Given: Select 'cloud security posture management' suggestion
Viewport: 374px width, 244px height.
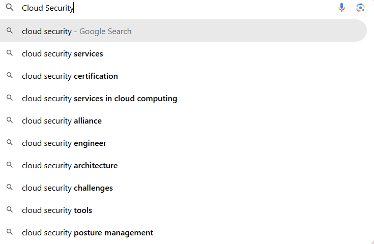Looking at the screenshot, I should pyautogui.click(x=183, y=233).
